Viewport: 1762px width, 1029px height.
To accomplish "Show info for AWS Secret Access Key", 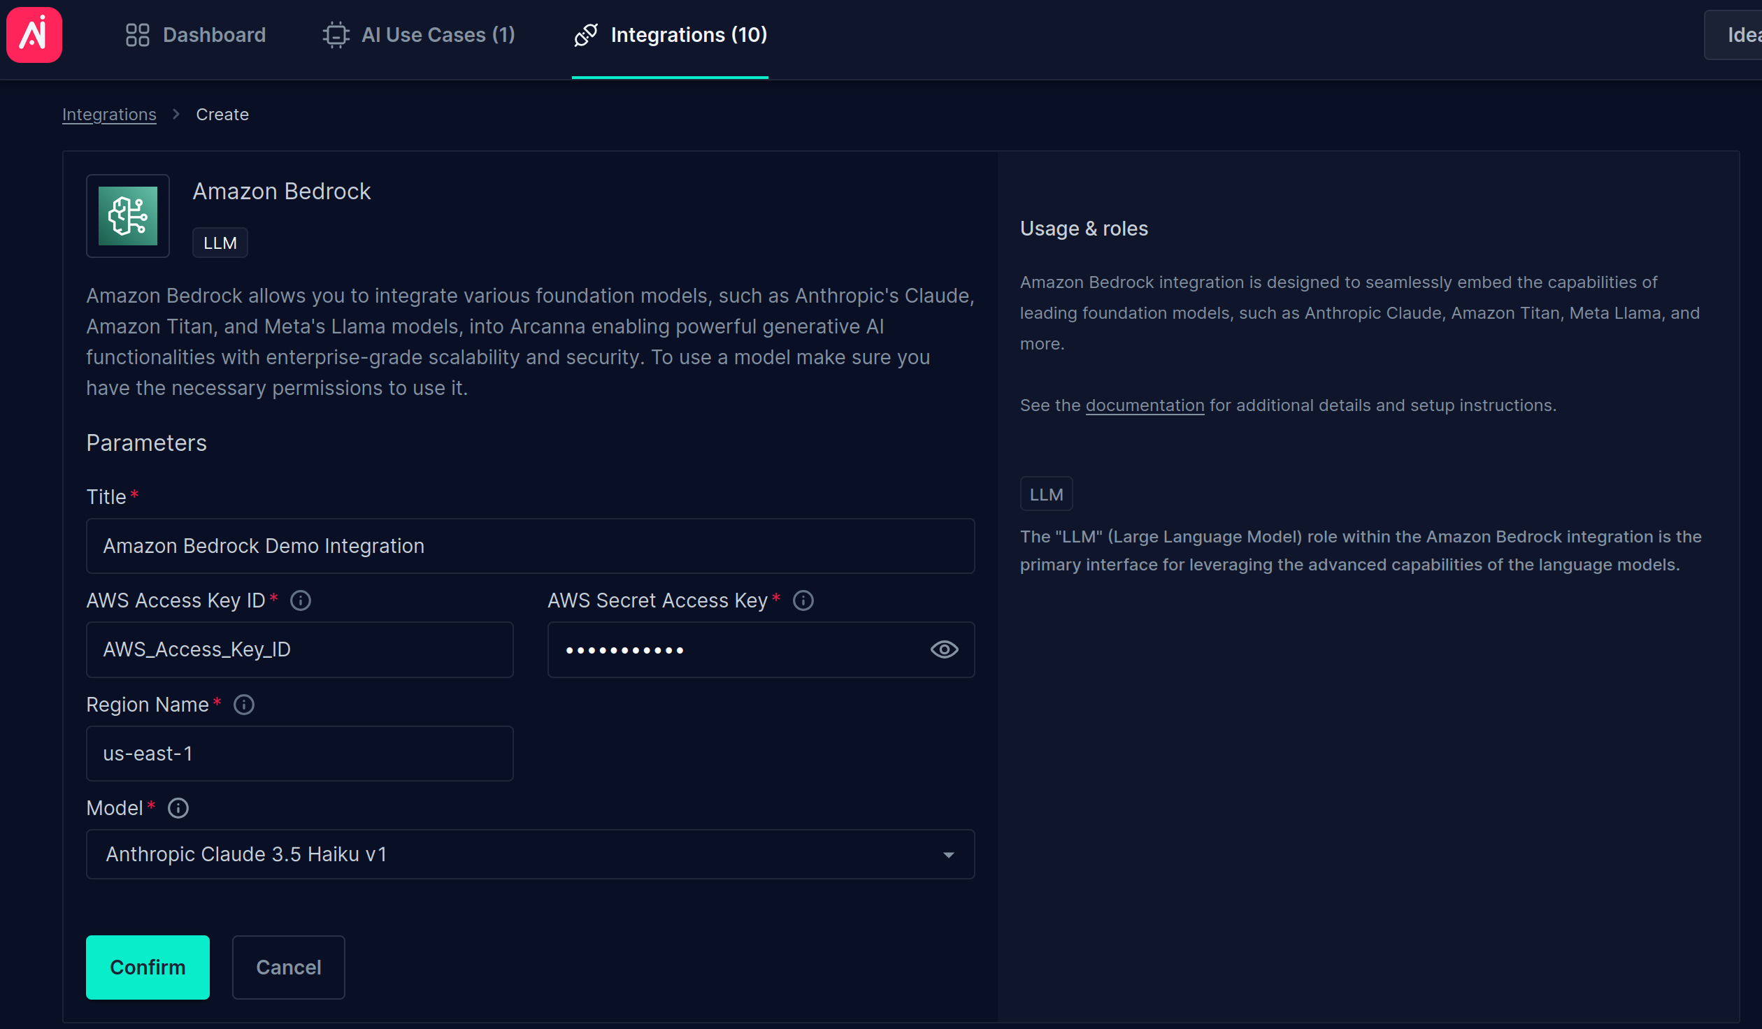I will (x=803, y=600).
